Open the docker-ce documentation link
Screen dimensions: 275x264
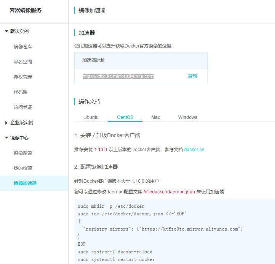194,150
